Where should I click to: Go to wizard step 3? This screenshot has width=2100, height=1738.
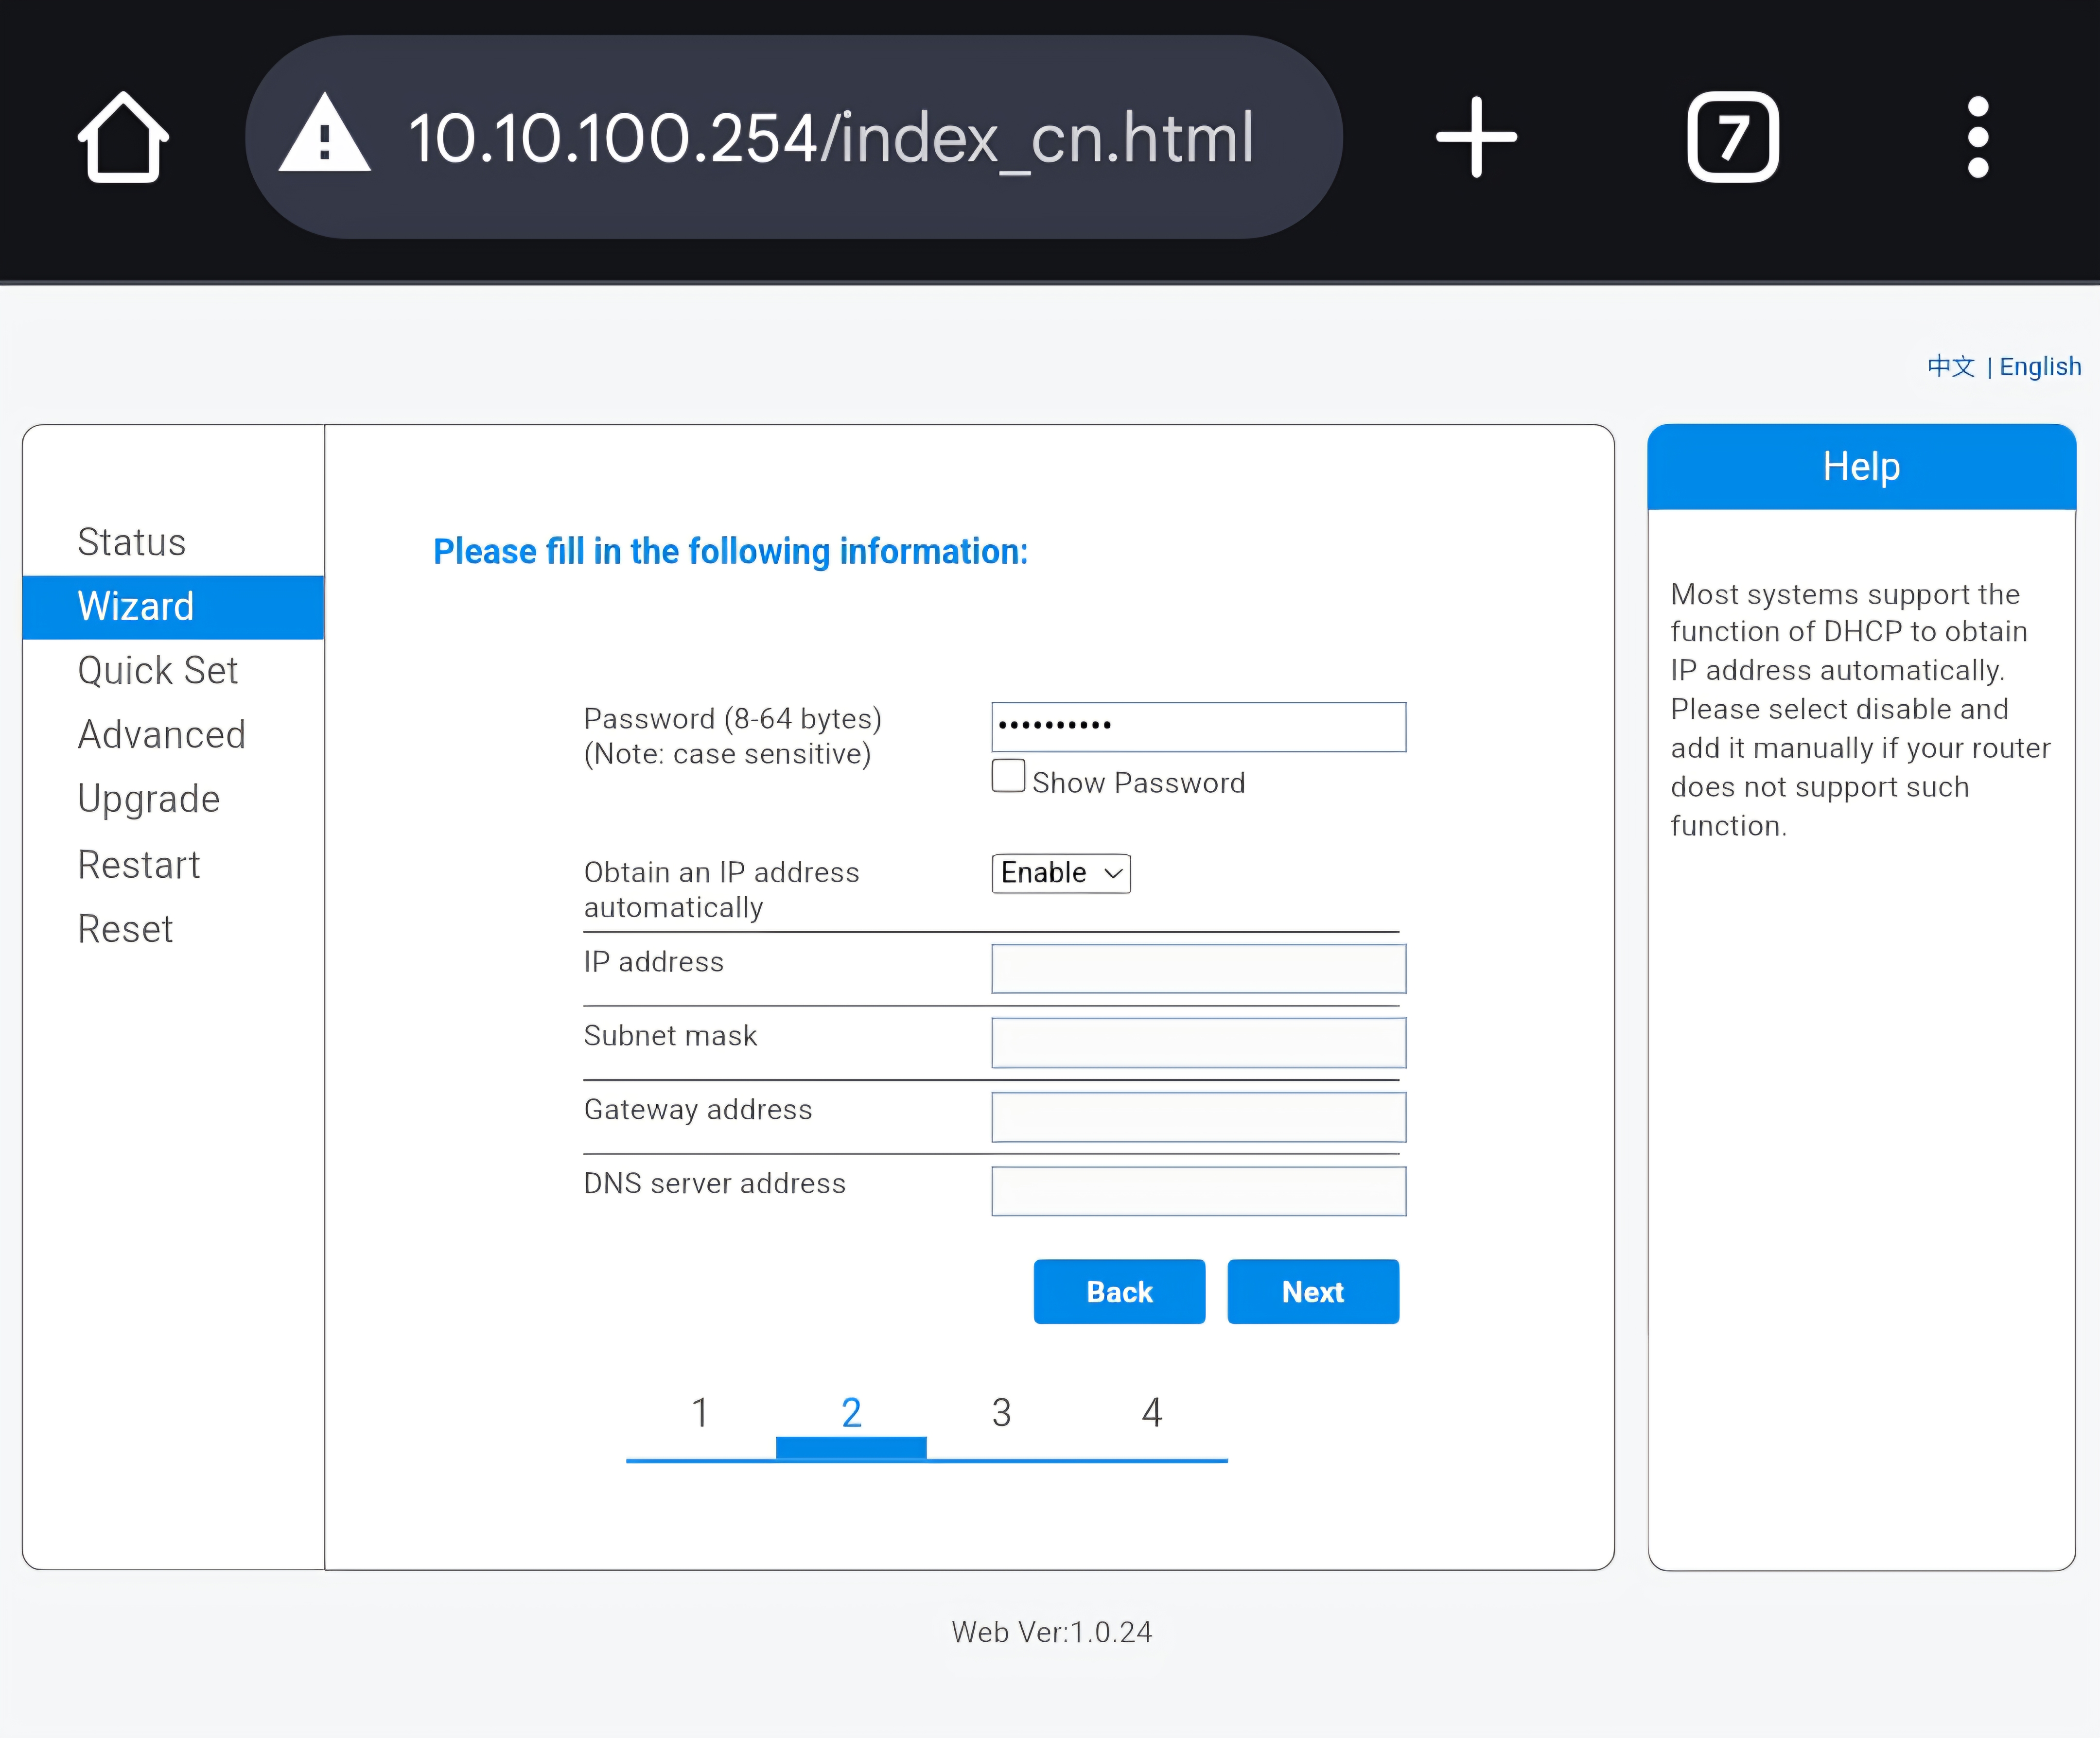pos(1001,1413)
